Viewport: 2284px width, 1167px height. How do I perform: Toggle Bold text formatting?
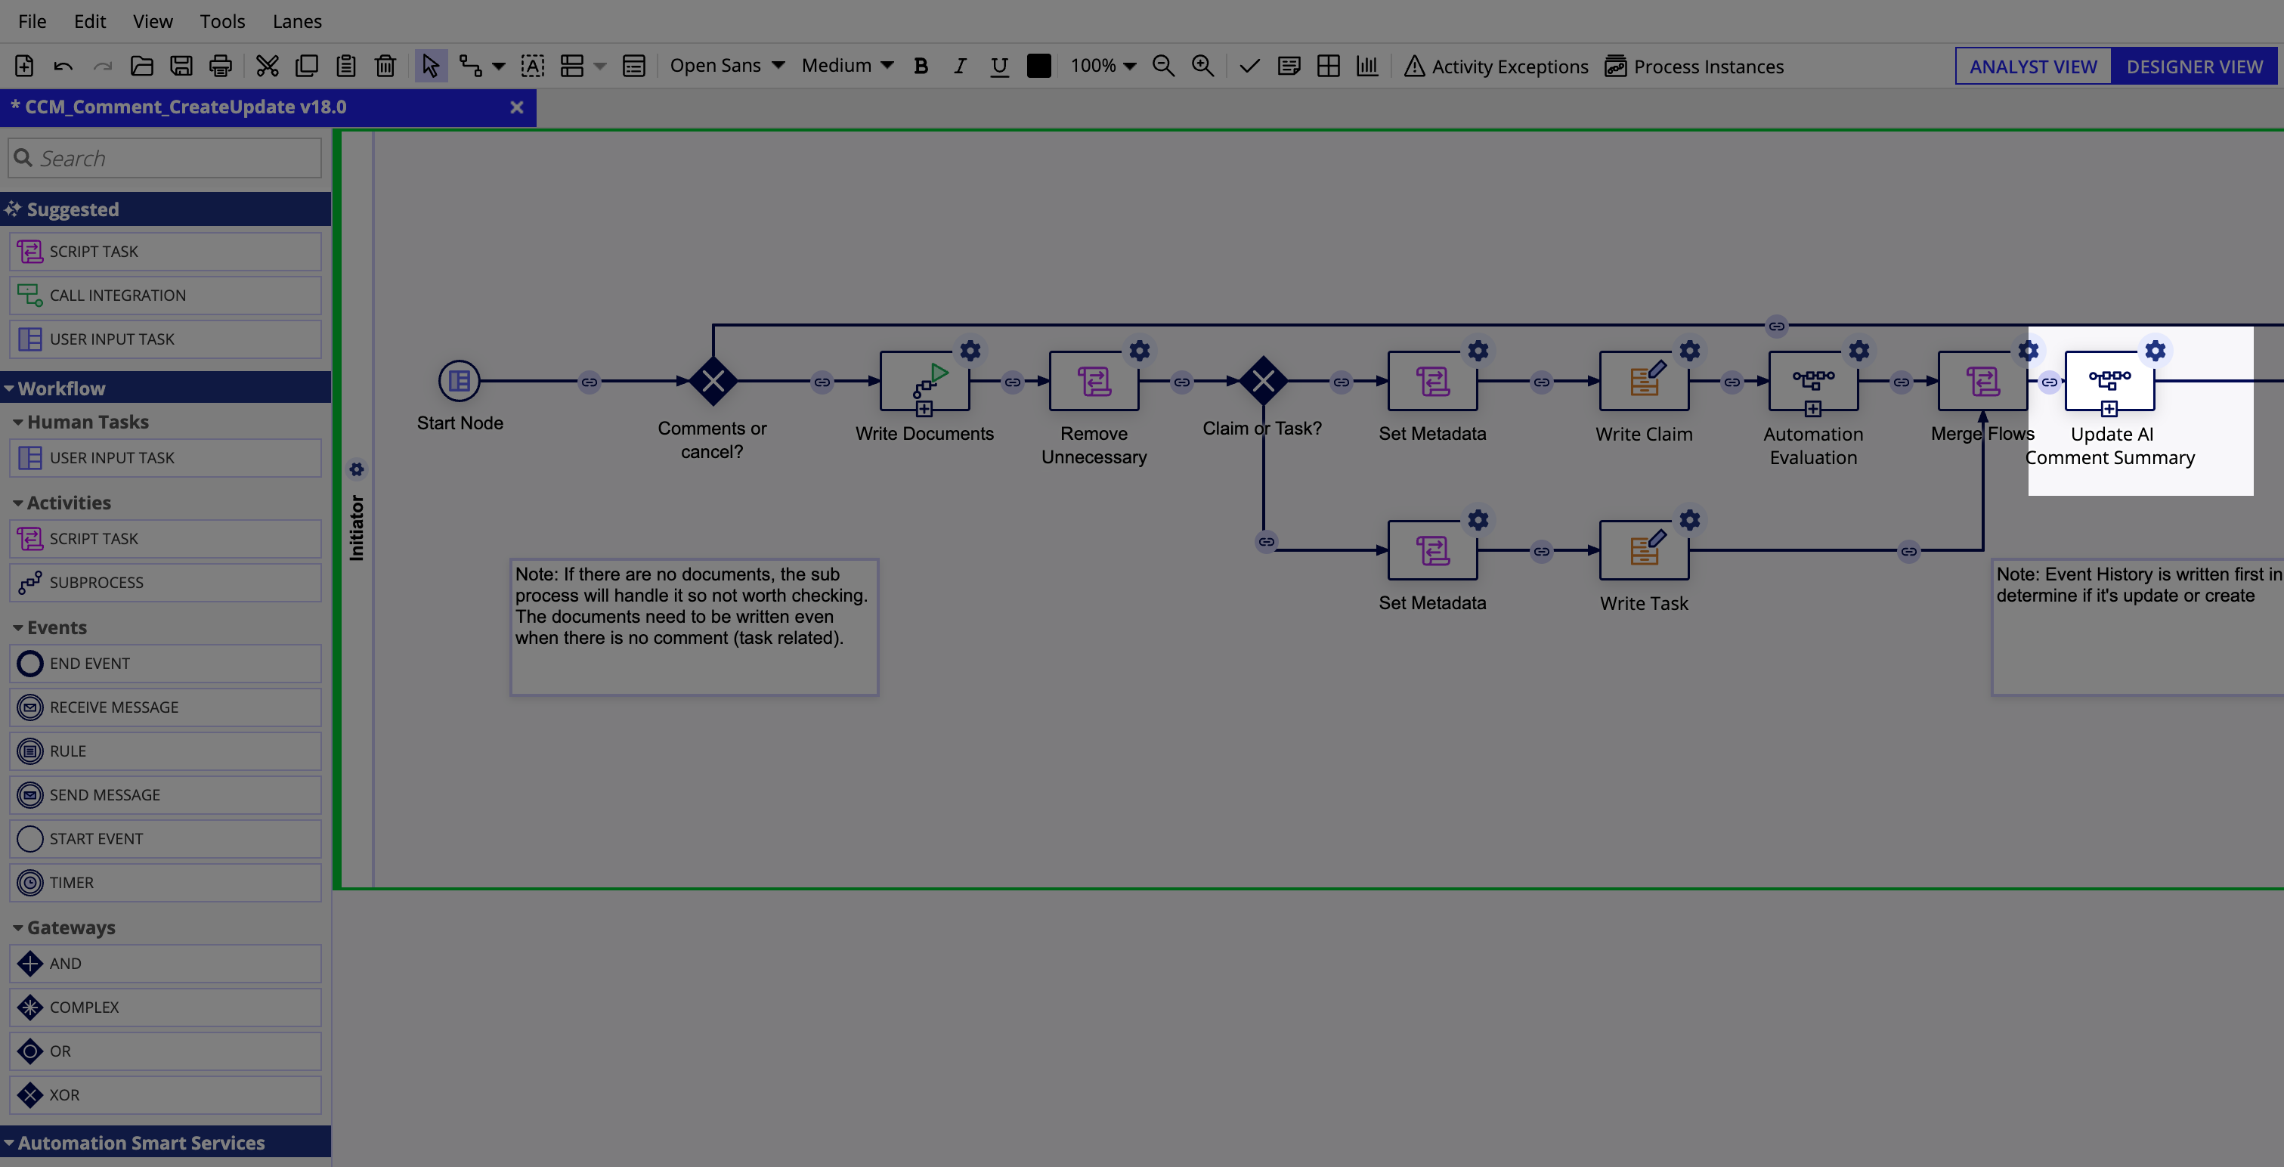coord(921,66)
